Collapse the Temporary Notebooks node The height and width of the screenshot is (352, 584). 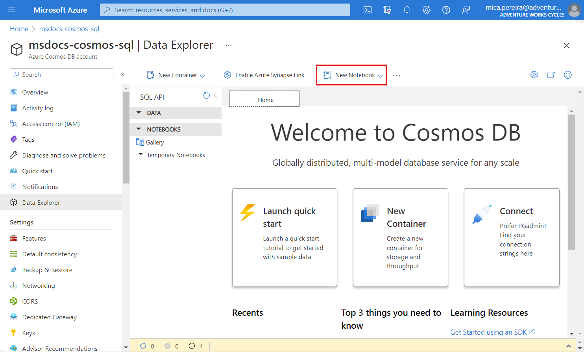point(140,155)
